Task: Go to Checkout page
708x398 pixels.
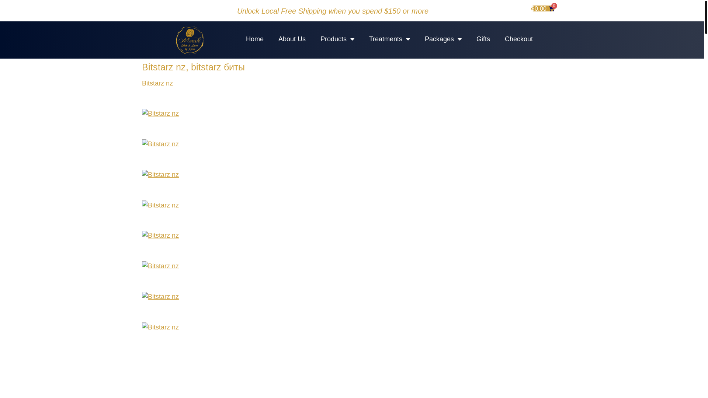Action: [x=519, y=39]
